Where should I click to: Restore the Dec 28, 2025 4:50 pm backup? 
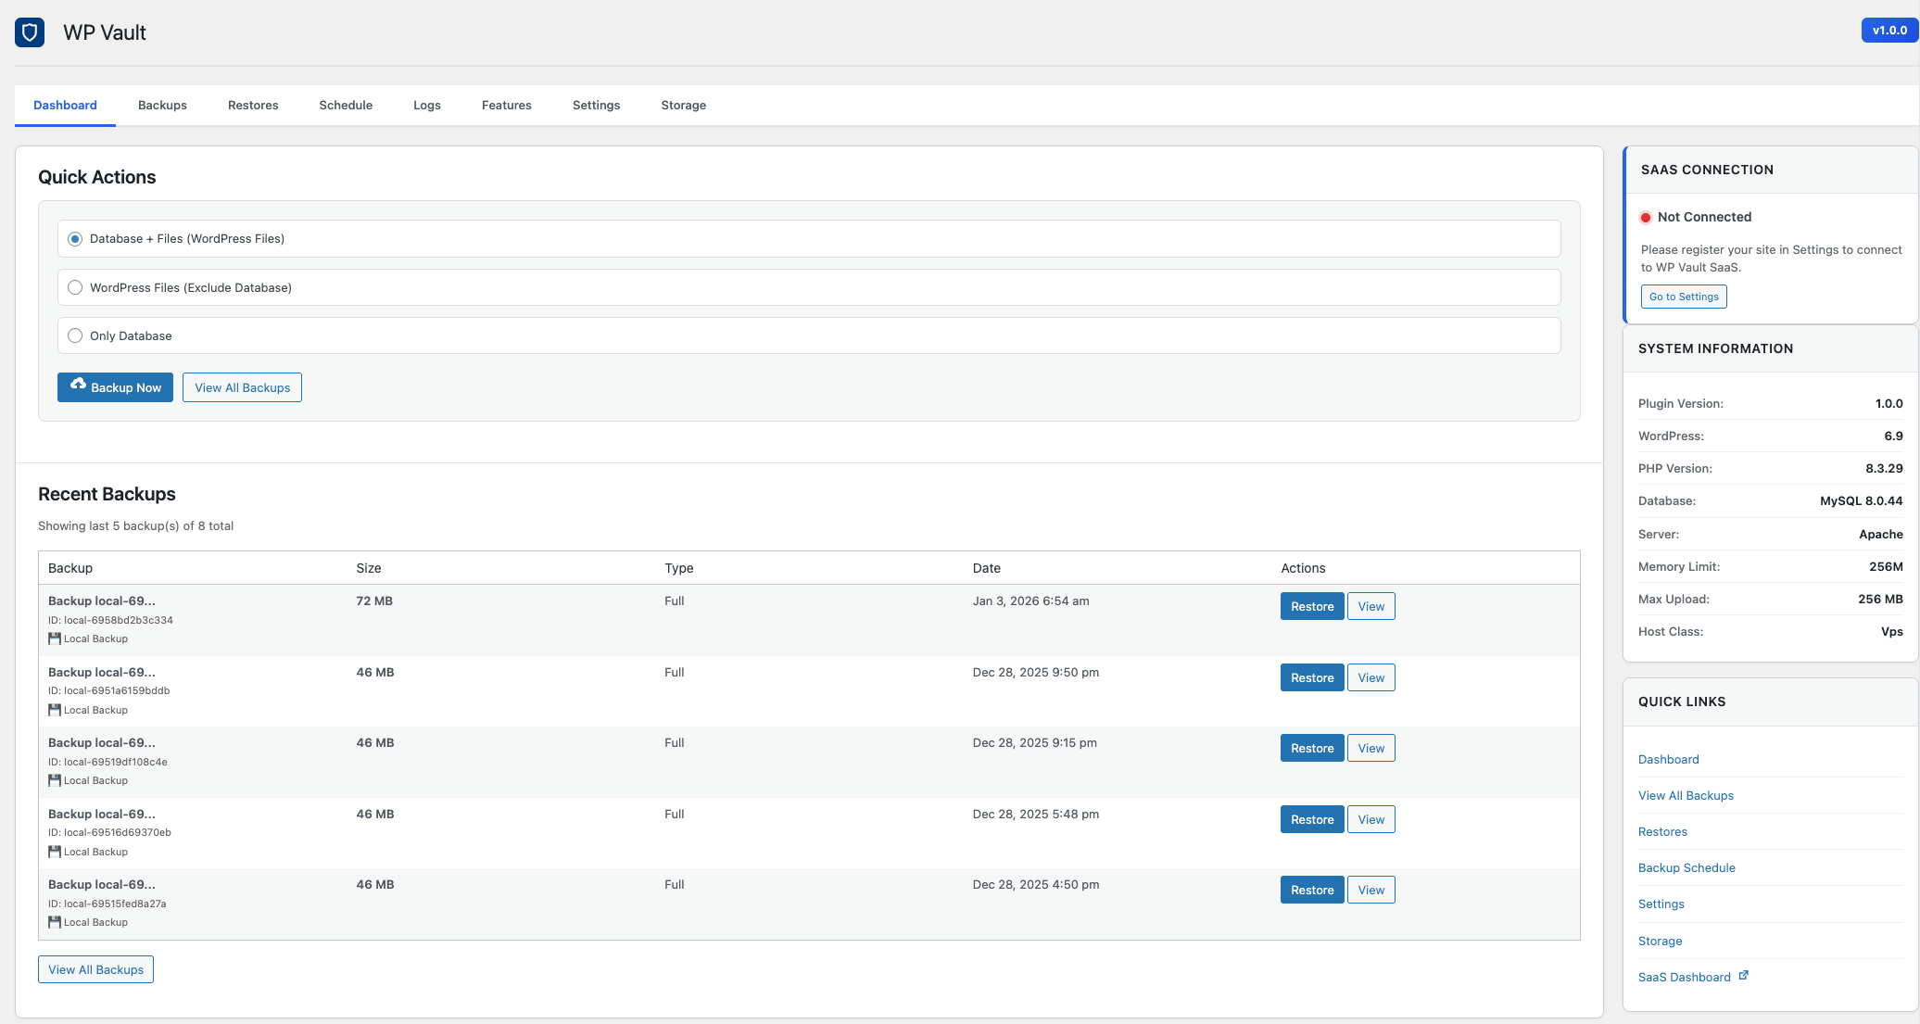1312,890
